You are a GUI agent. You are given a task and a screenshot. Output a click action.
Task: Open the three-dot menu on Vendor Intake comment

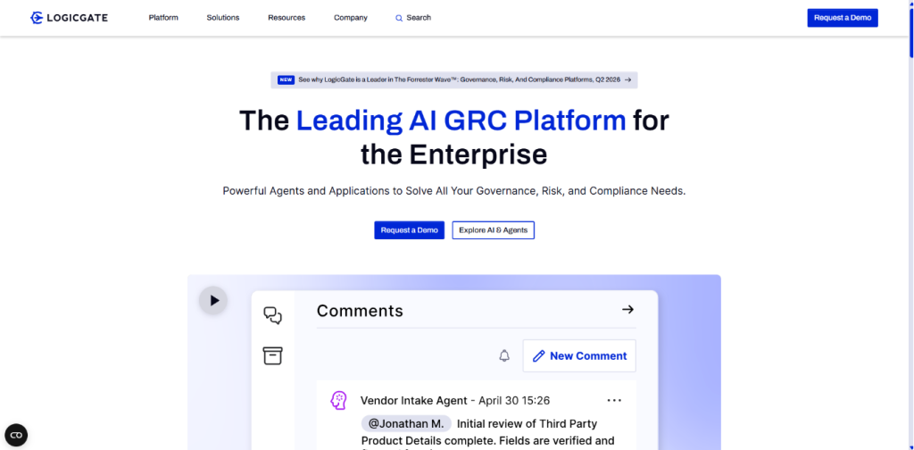pyautogui.click(x=614, y=401)
